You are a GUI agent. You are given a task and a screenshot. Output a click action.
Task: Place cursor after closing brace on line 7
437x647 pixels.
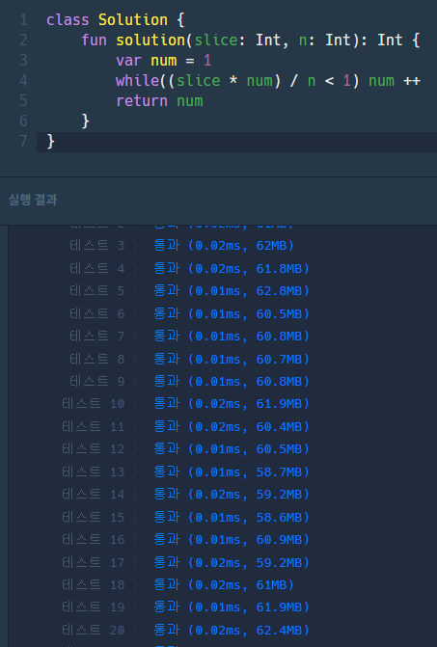pos(55,142)
